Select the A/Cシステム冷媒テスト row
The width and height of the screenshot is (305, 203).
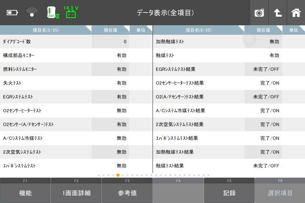click(x=76, y=138)
